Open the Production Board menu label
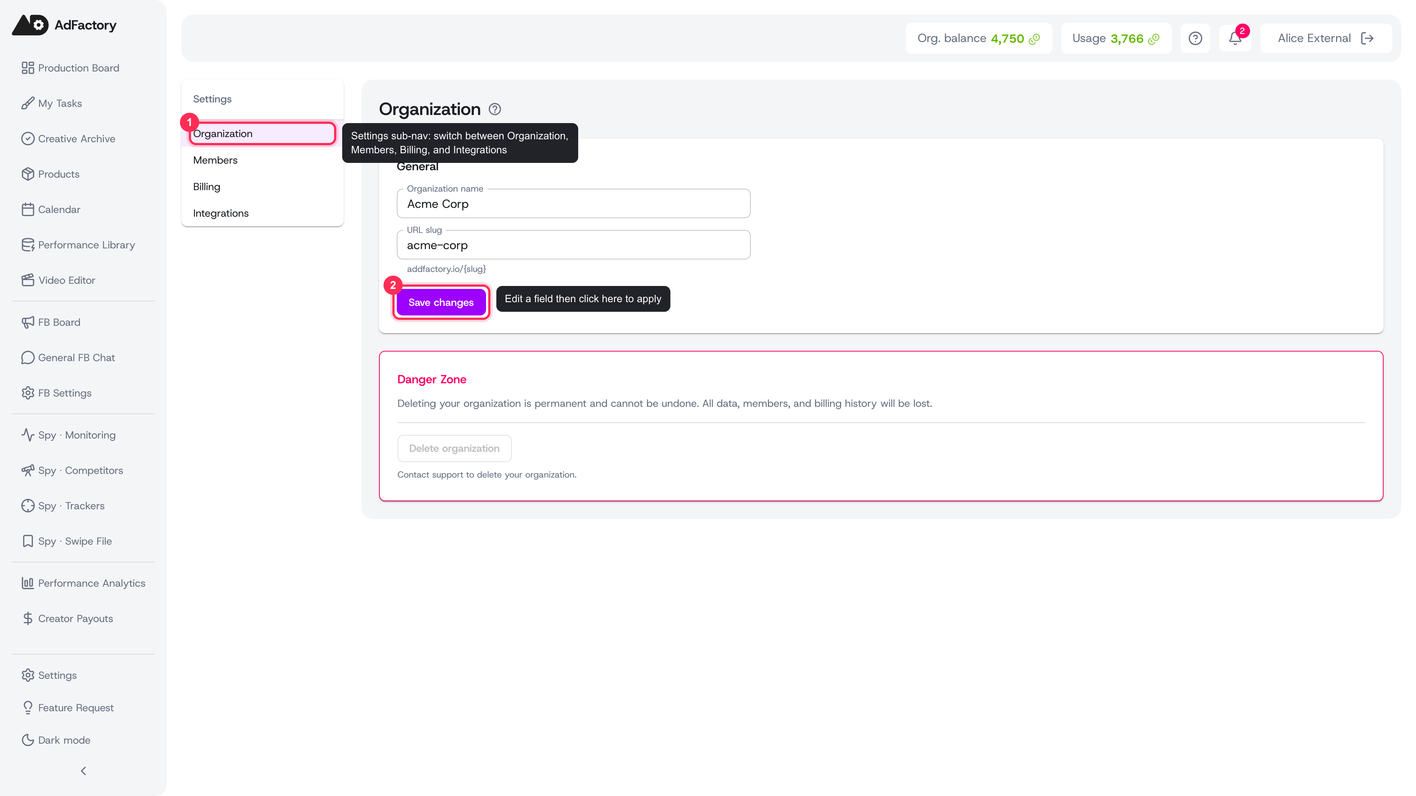 tap(79, 67)
